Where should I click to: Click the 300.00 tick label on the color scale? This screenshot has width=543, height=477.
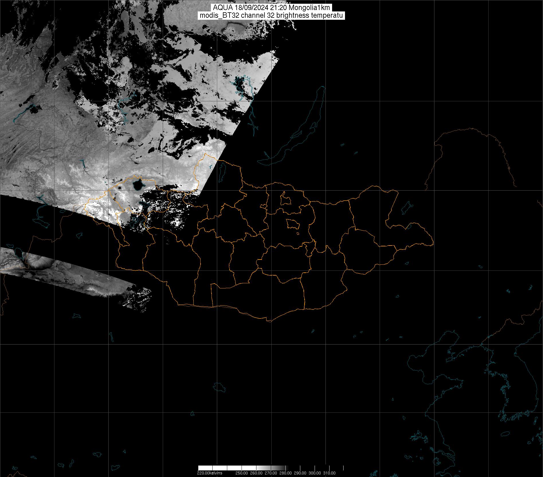tap(315, 473)
